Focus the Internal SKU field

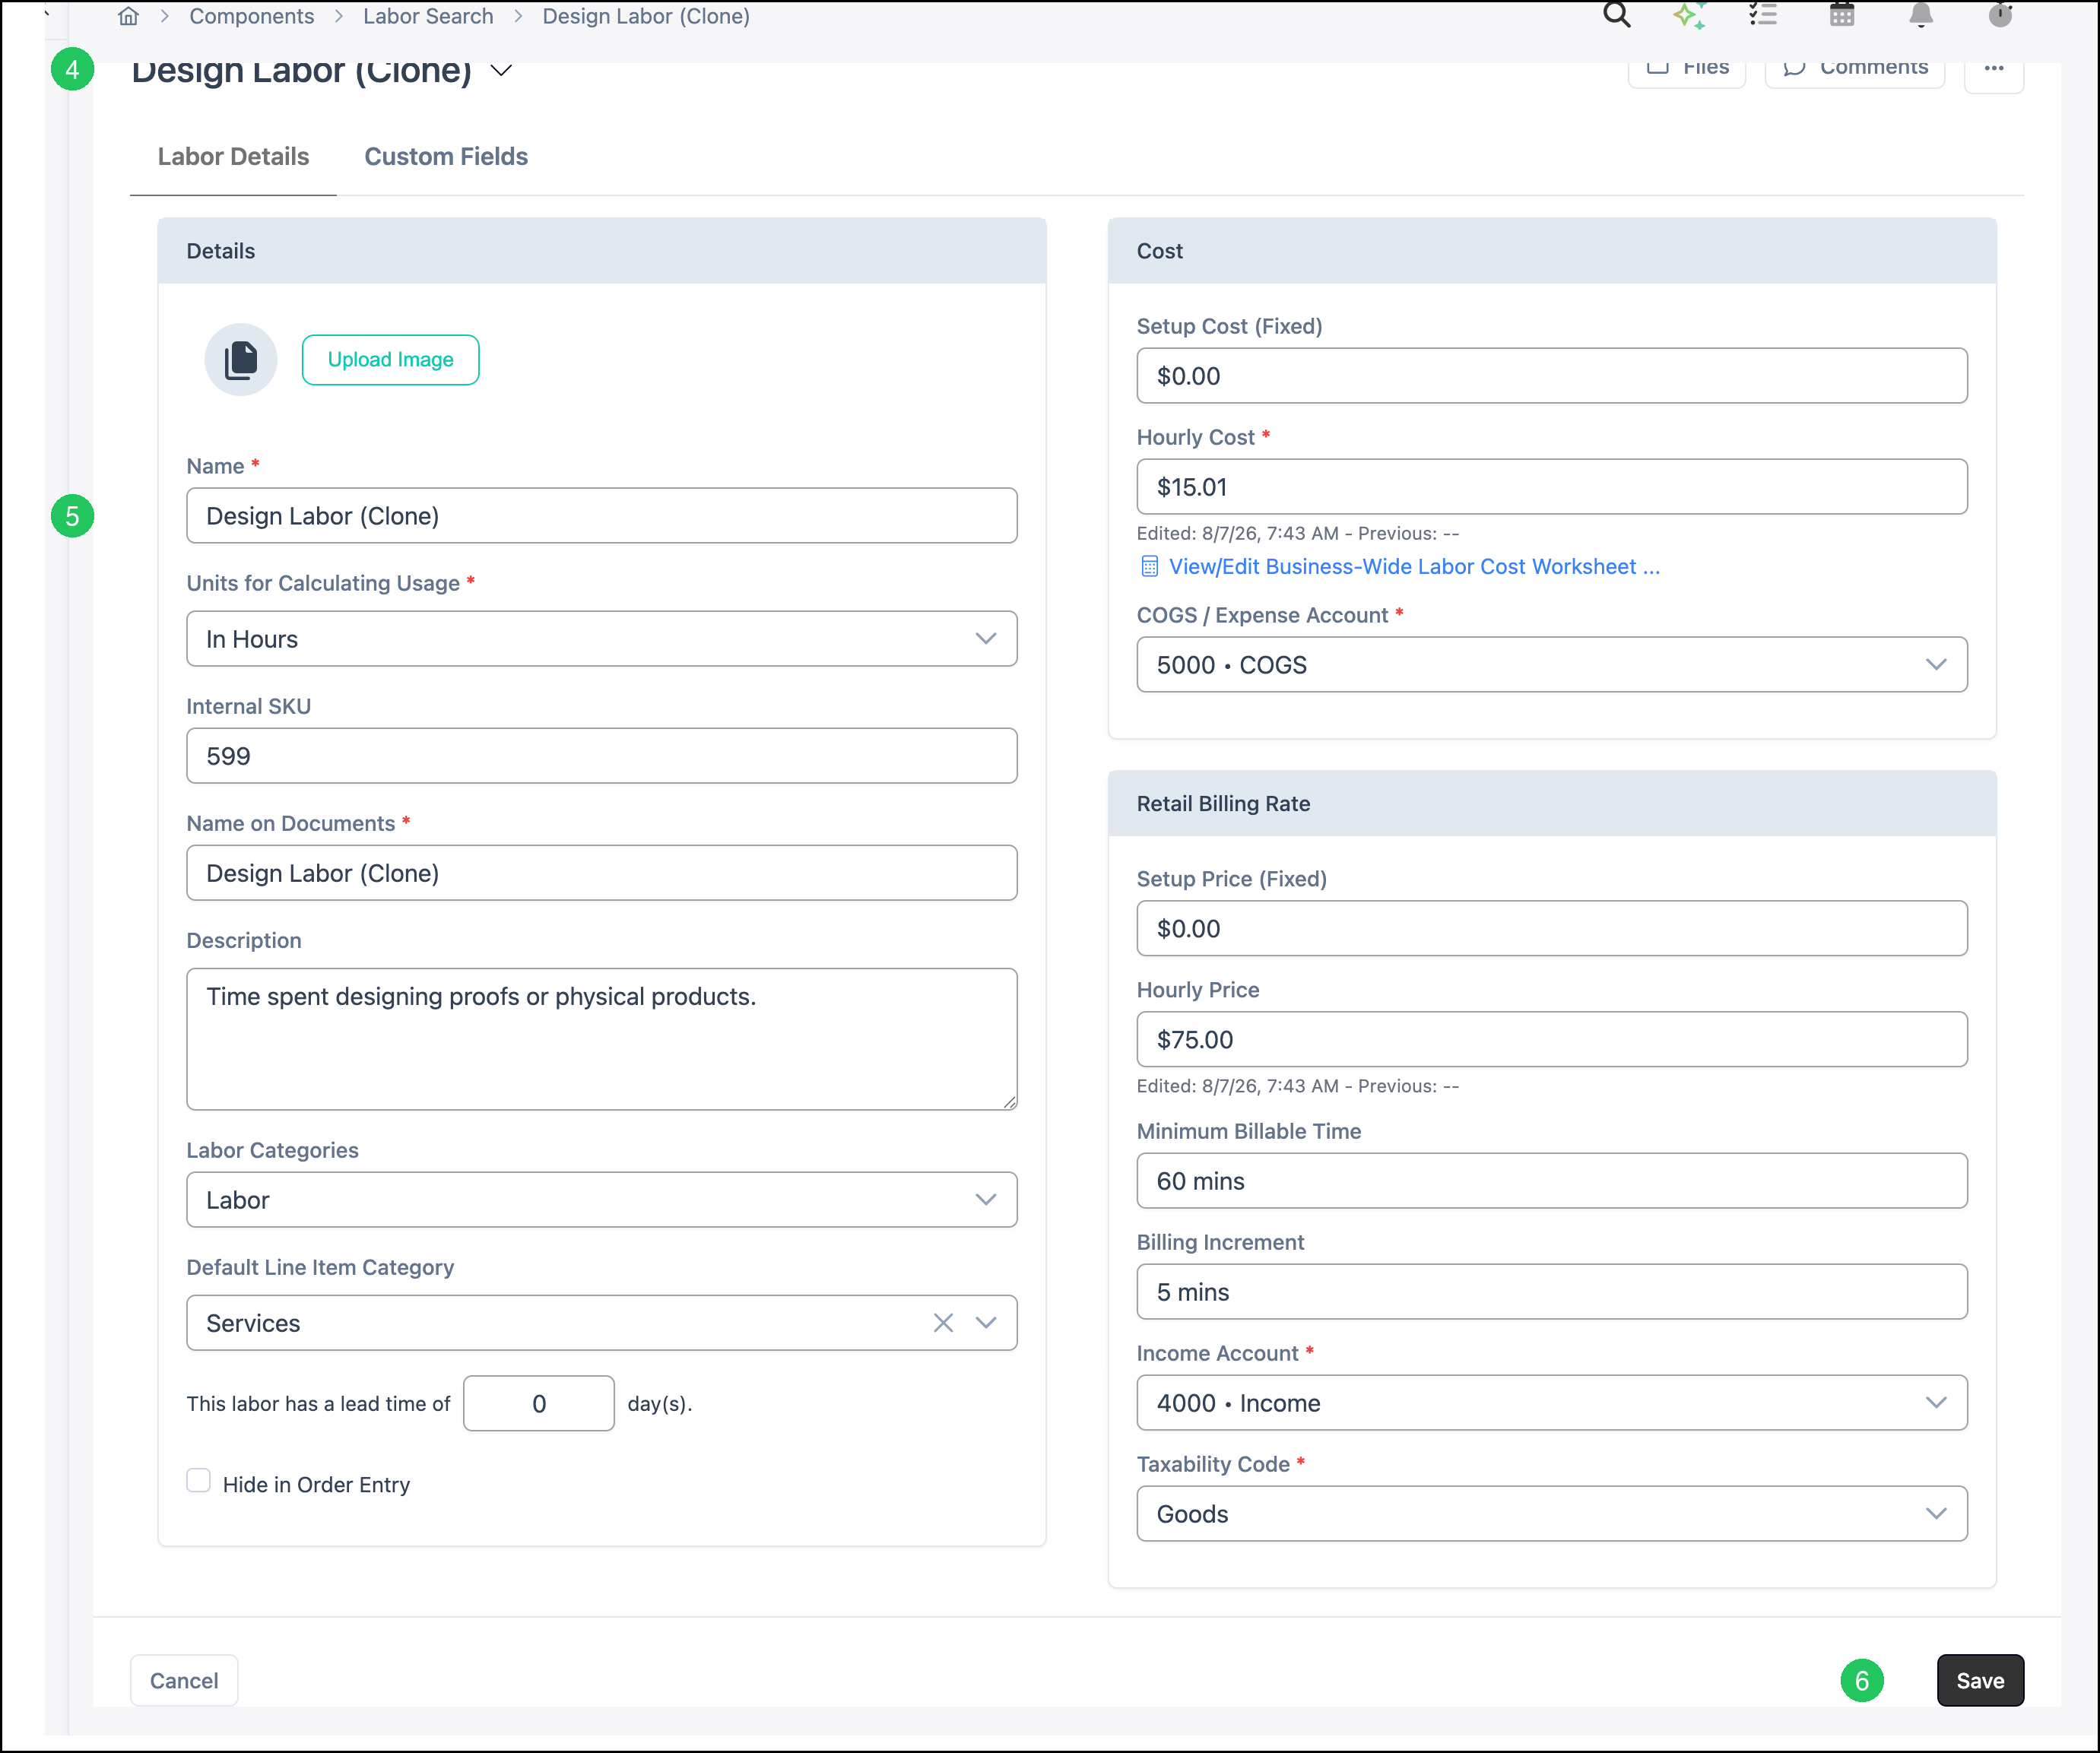602,756
